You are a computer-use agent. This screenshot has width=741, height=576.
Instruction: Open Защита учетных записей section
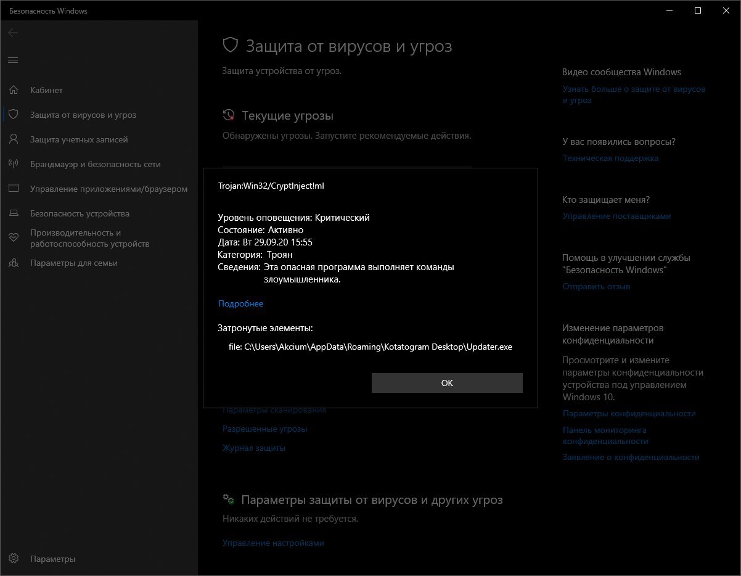[x=79, y=139]
